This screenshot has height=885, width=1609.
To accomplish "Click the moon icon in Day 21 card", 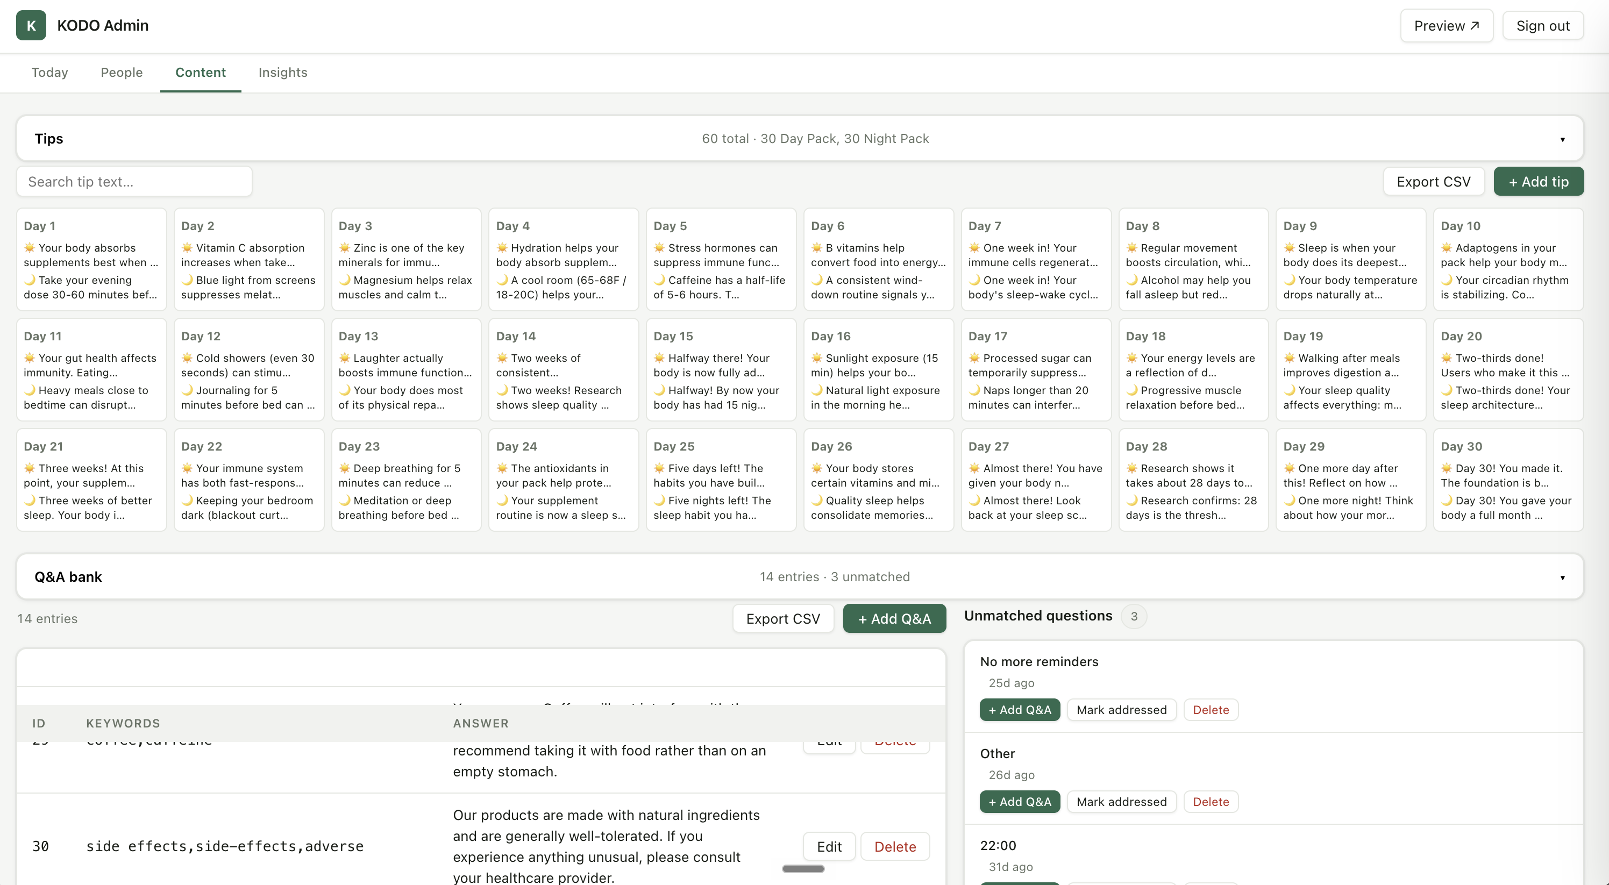I will coord(30,500).
